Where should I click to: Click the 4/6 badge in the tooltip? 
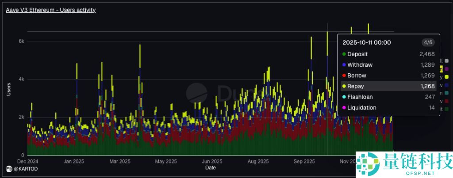click(428, 42)
